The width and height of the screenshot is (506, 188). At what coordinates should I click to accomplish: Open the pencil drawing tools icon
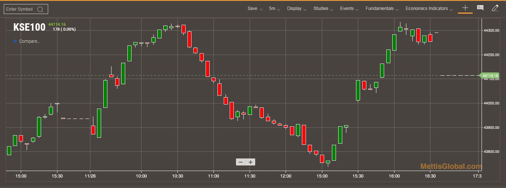[x=495, y=8]
